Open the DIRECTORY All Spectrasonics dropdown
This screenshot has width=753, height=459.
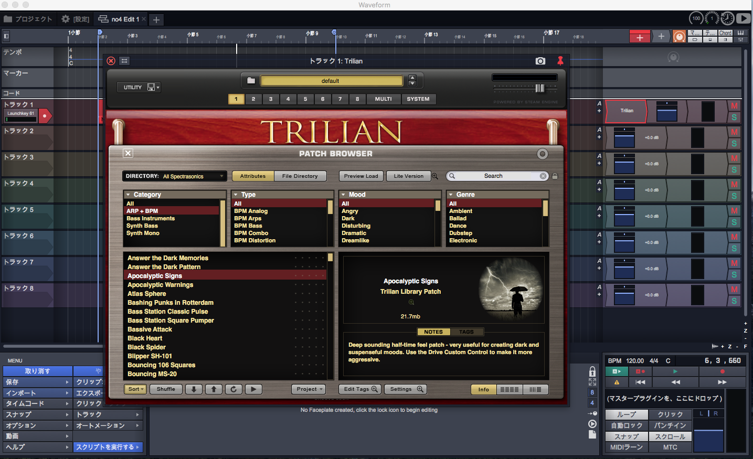coord(175,176)
